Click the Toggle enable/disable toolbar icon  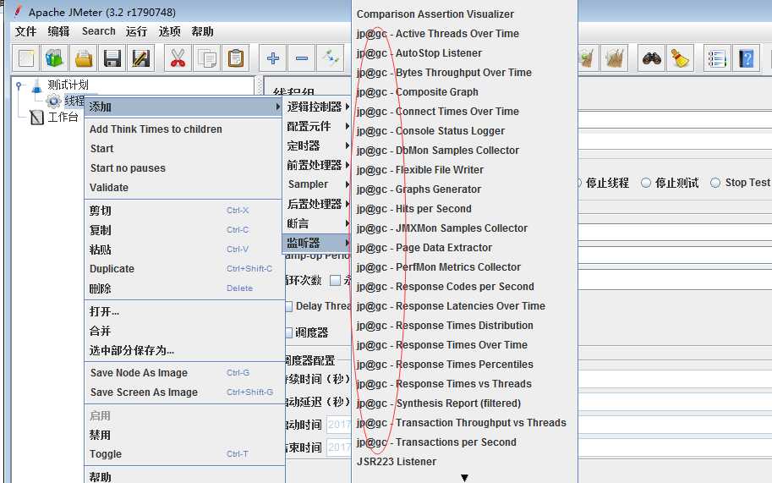[331, 58]
